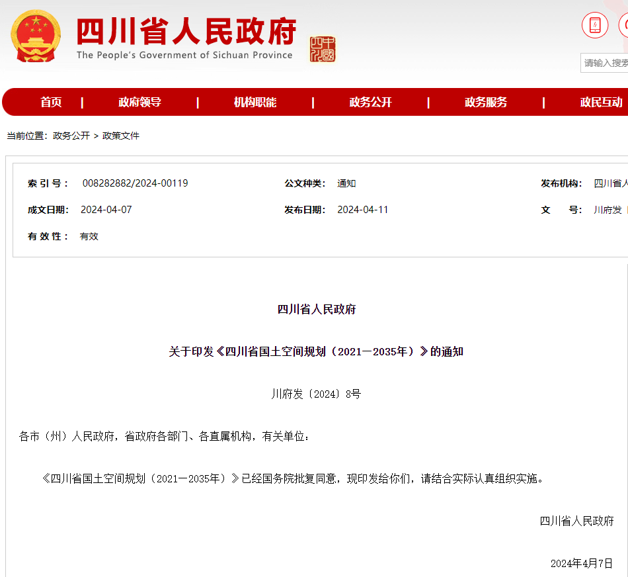Click the red 中国四川 seal graphic

(323, 48)
